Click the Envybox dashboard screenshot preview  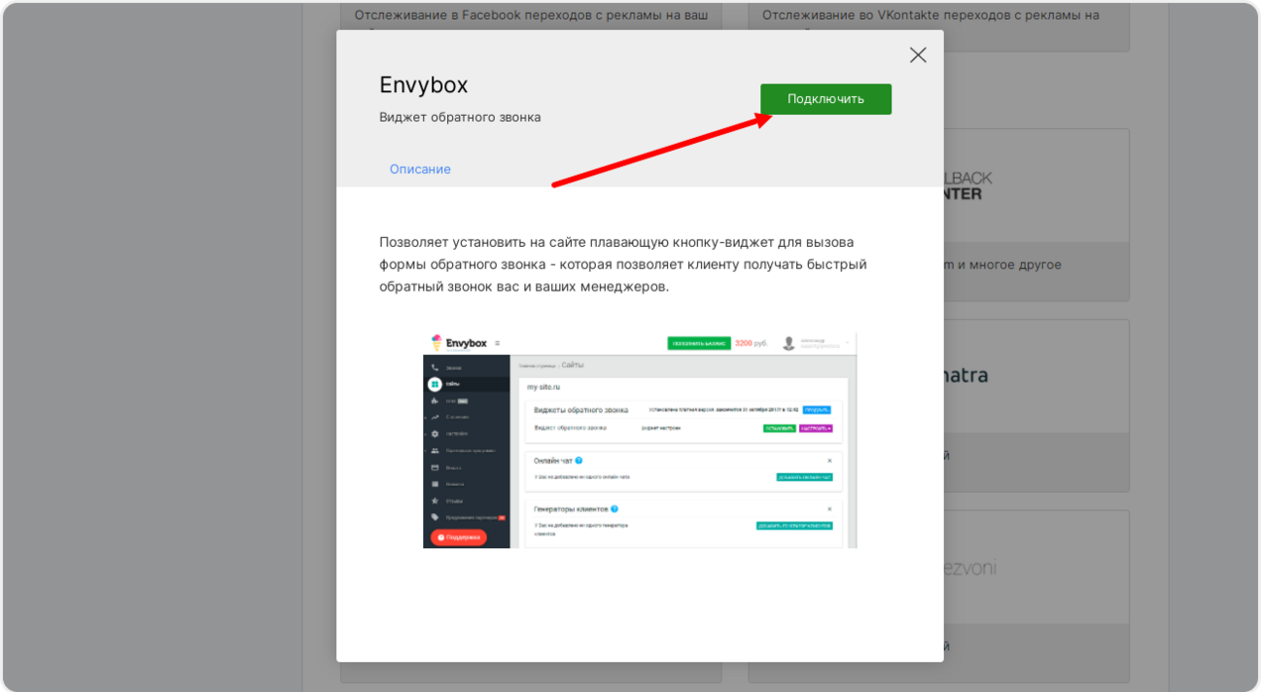click(639, 440)
